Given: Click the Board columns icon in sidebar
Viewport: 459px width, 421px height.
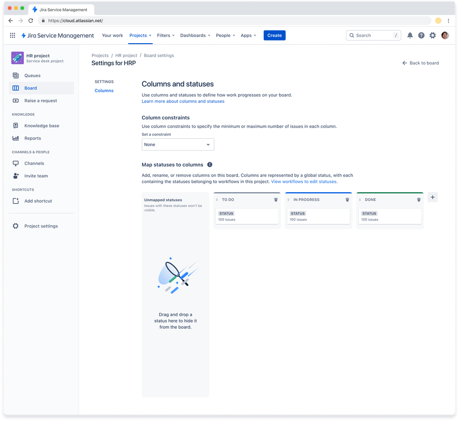Looking at the screenshot, I should pyautogui.click(x=16, y=88).
